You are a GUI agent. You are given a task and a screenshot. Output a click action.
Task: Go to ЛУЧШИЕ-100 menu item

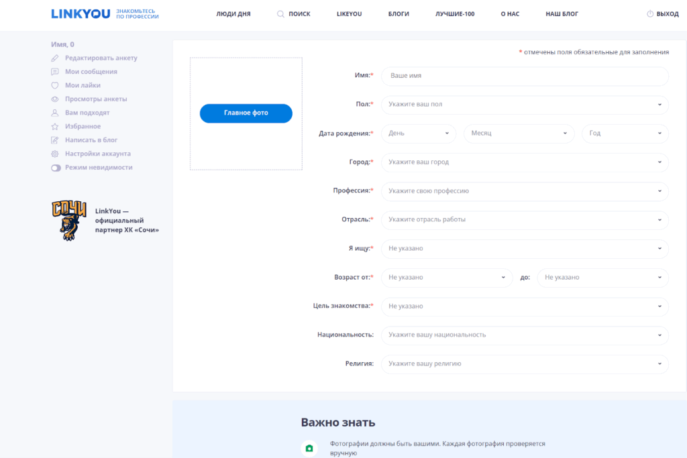(455, 14)
